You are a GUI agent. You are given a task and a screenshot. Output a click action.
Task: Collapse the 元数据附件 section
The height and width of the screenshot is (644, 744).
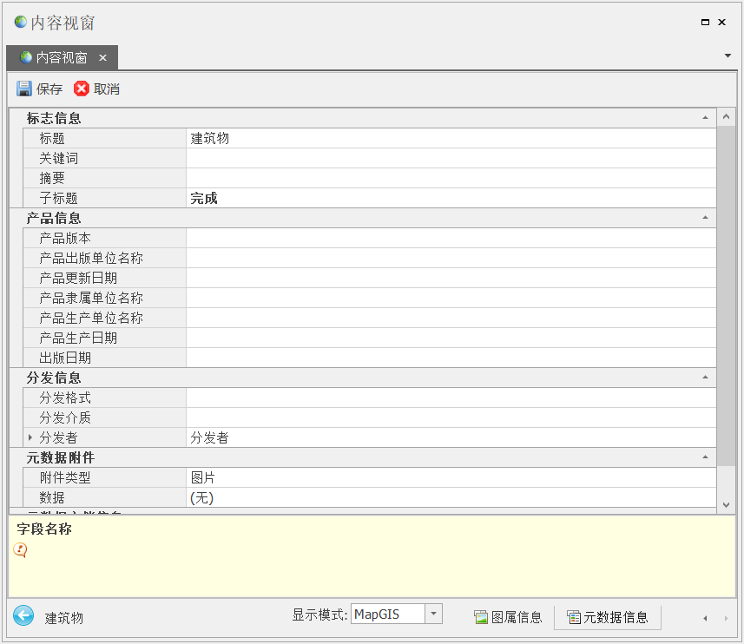(705, 457)
